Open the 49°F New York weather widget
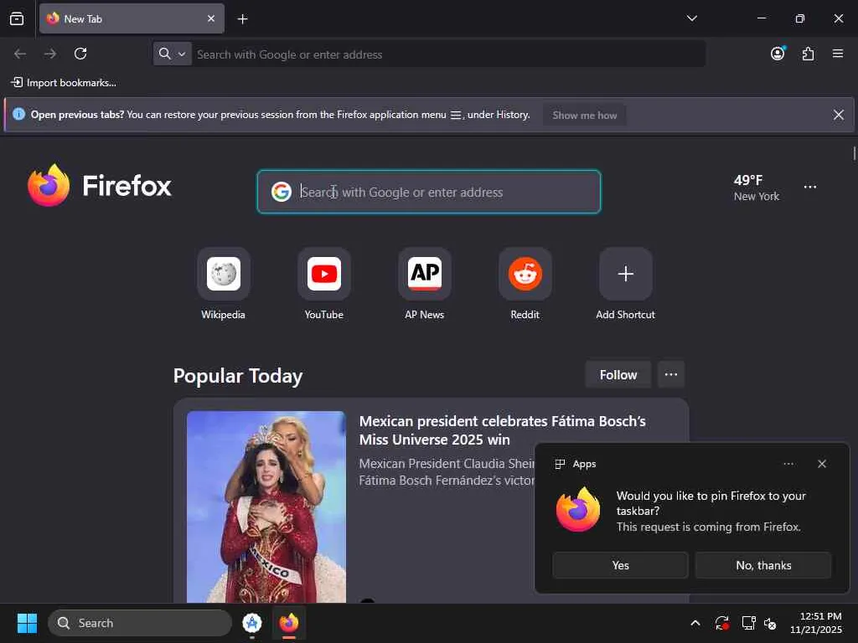Image resolution: width=858 pixels, height=643 pixels. pyautogui.click(x=757, y=188)
